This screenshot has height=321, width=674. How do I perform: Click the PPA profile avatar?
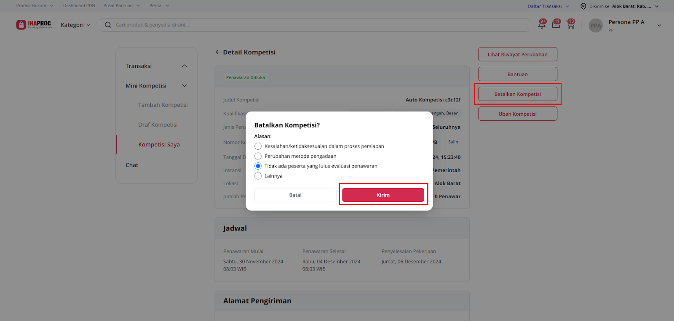pos(596,26)
